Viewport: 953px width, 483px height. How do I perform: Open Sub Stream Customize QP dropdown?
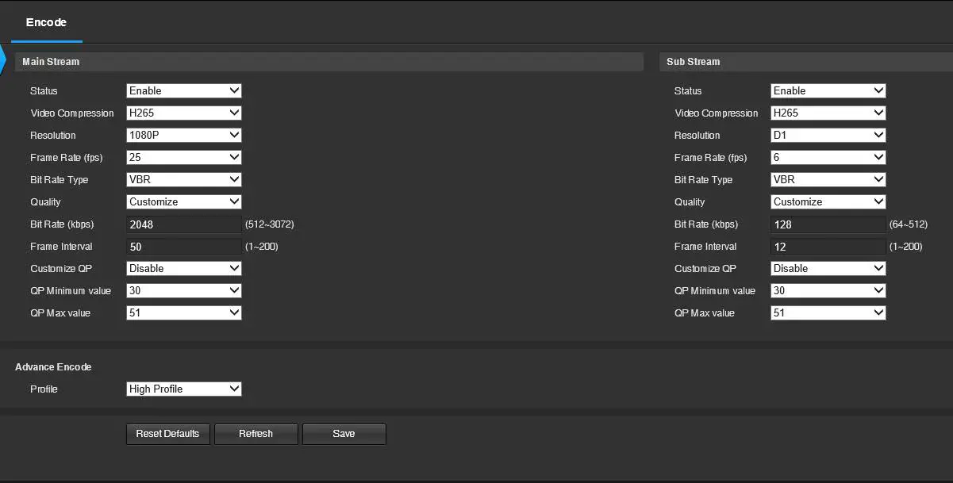click(x=828, y=269)
